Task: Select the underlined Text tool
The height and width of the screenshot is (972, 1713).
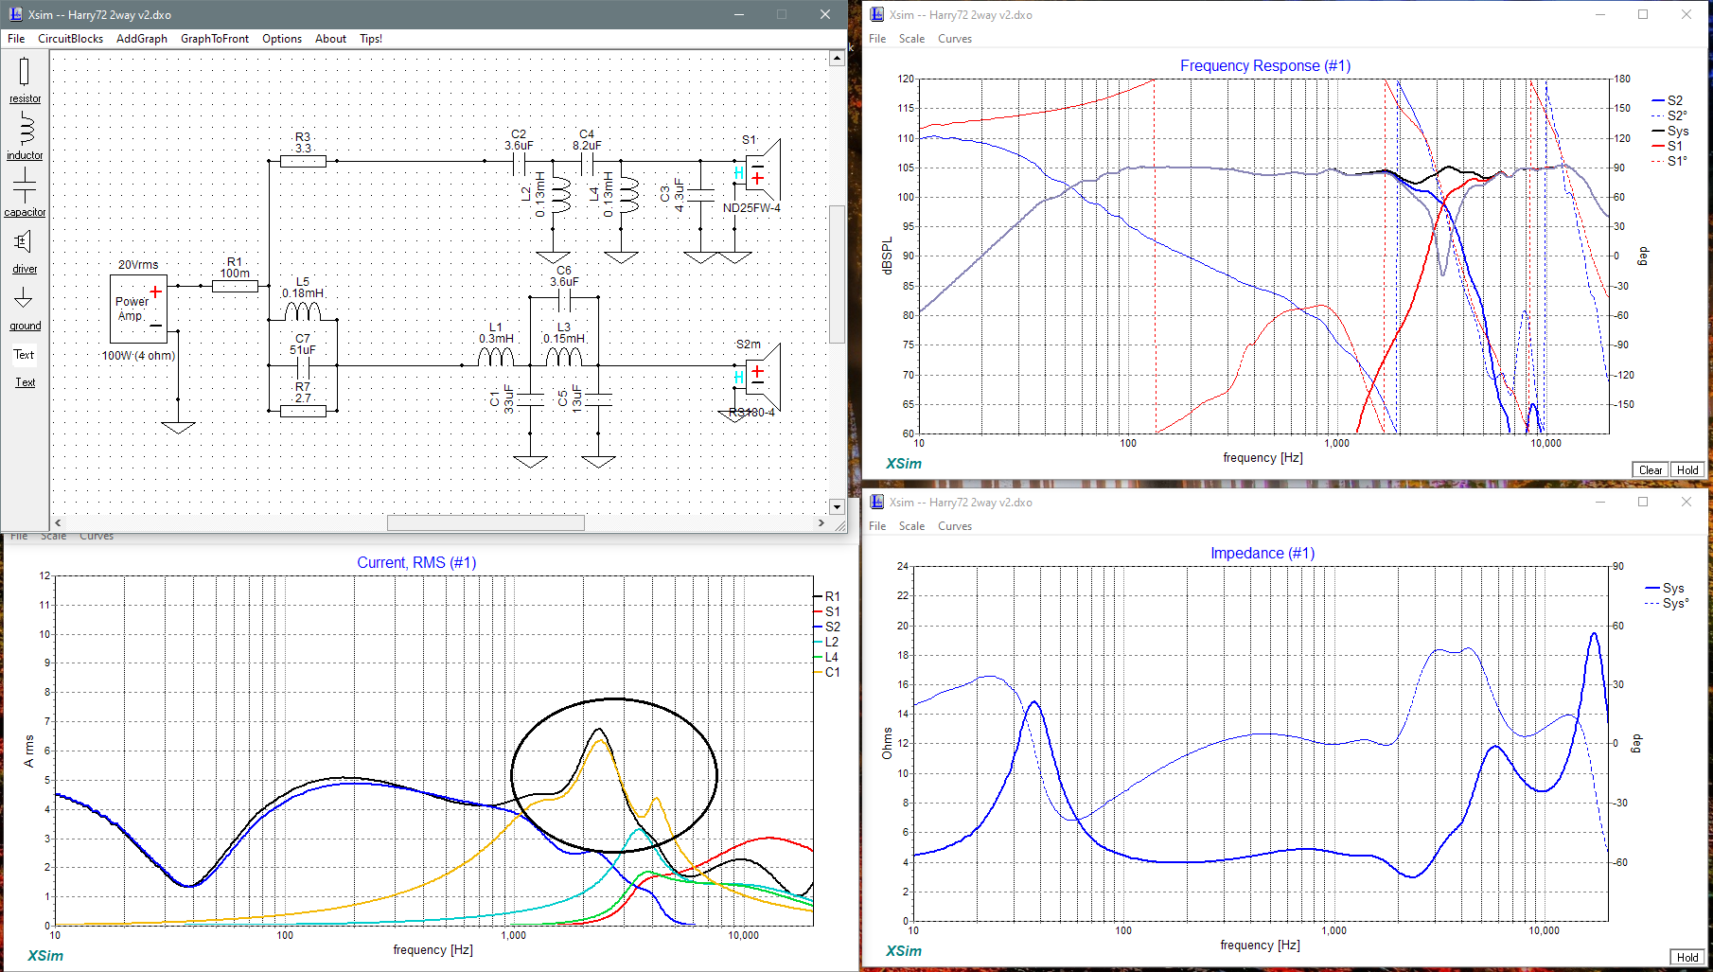Action: click(x=25, y=382)
